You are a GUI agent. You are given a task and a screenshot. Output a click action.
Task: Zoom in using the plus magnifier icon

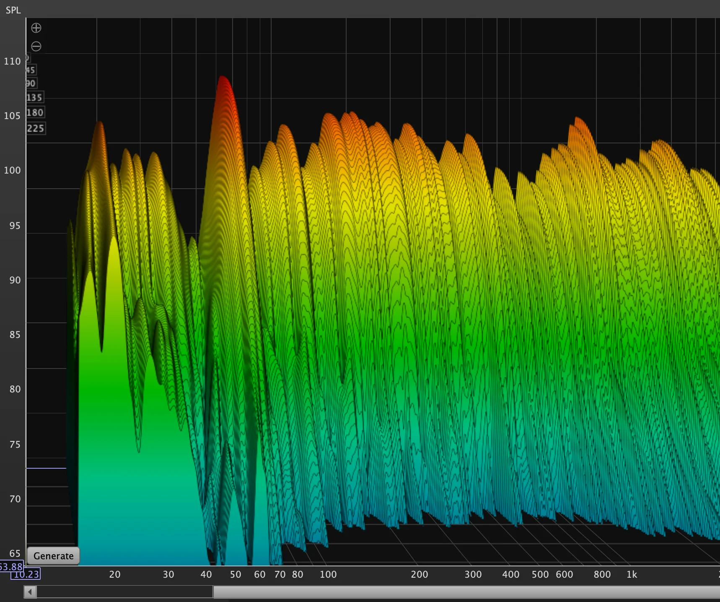[x=36, y=28]
